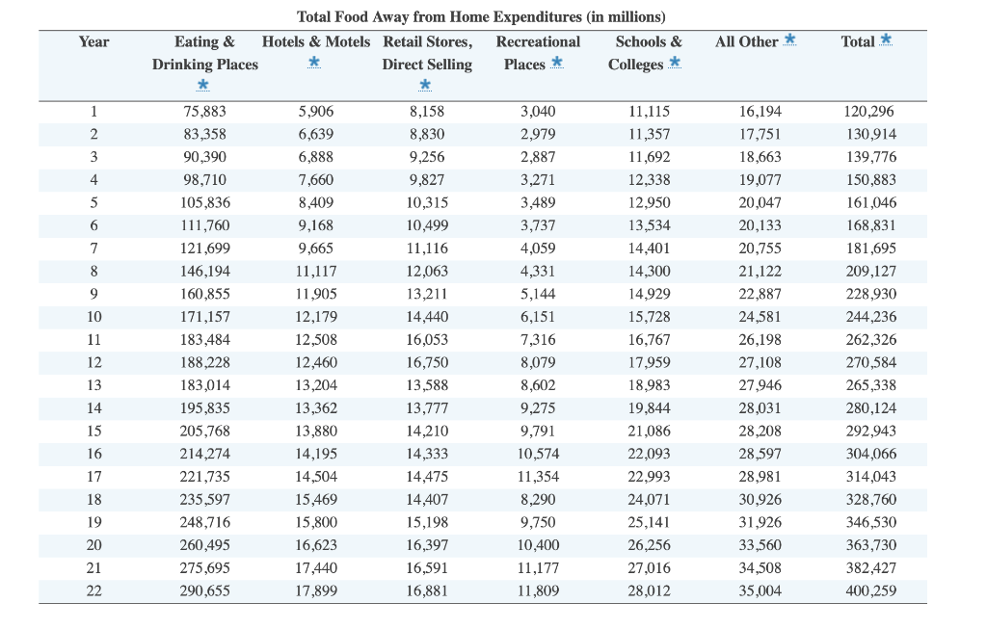Click the asterisk beside Total header
Image resolution: width=987 pixels, height=629 pixels.
coord(886,39)
